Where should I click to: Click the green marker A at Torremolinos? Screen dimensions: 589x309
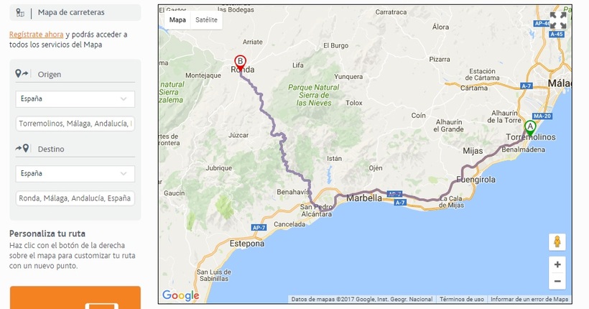coord(529,128)
